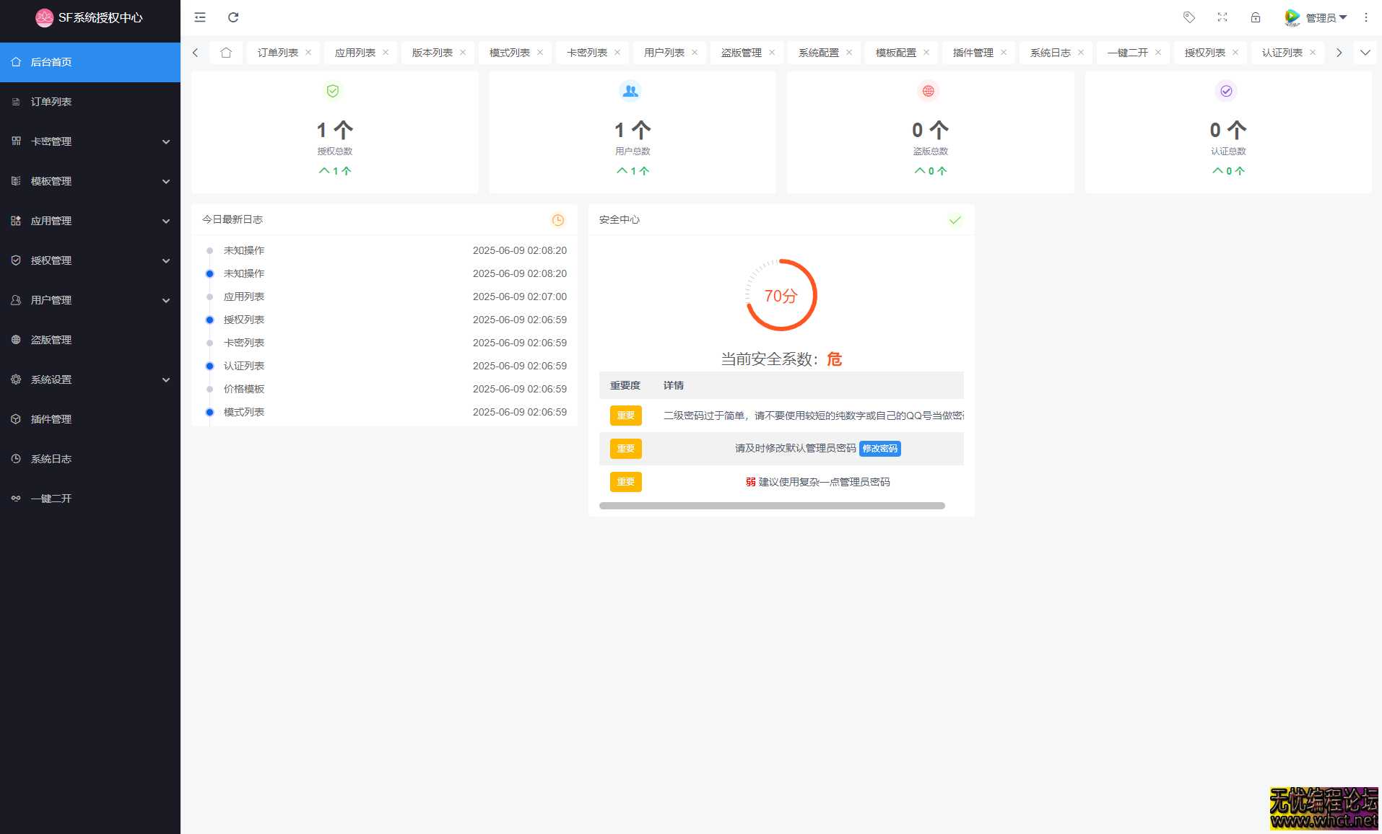1382x834 pixels.
Task: Refresh the current page
Action: pos(232,17)
